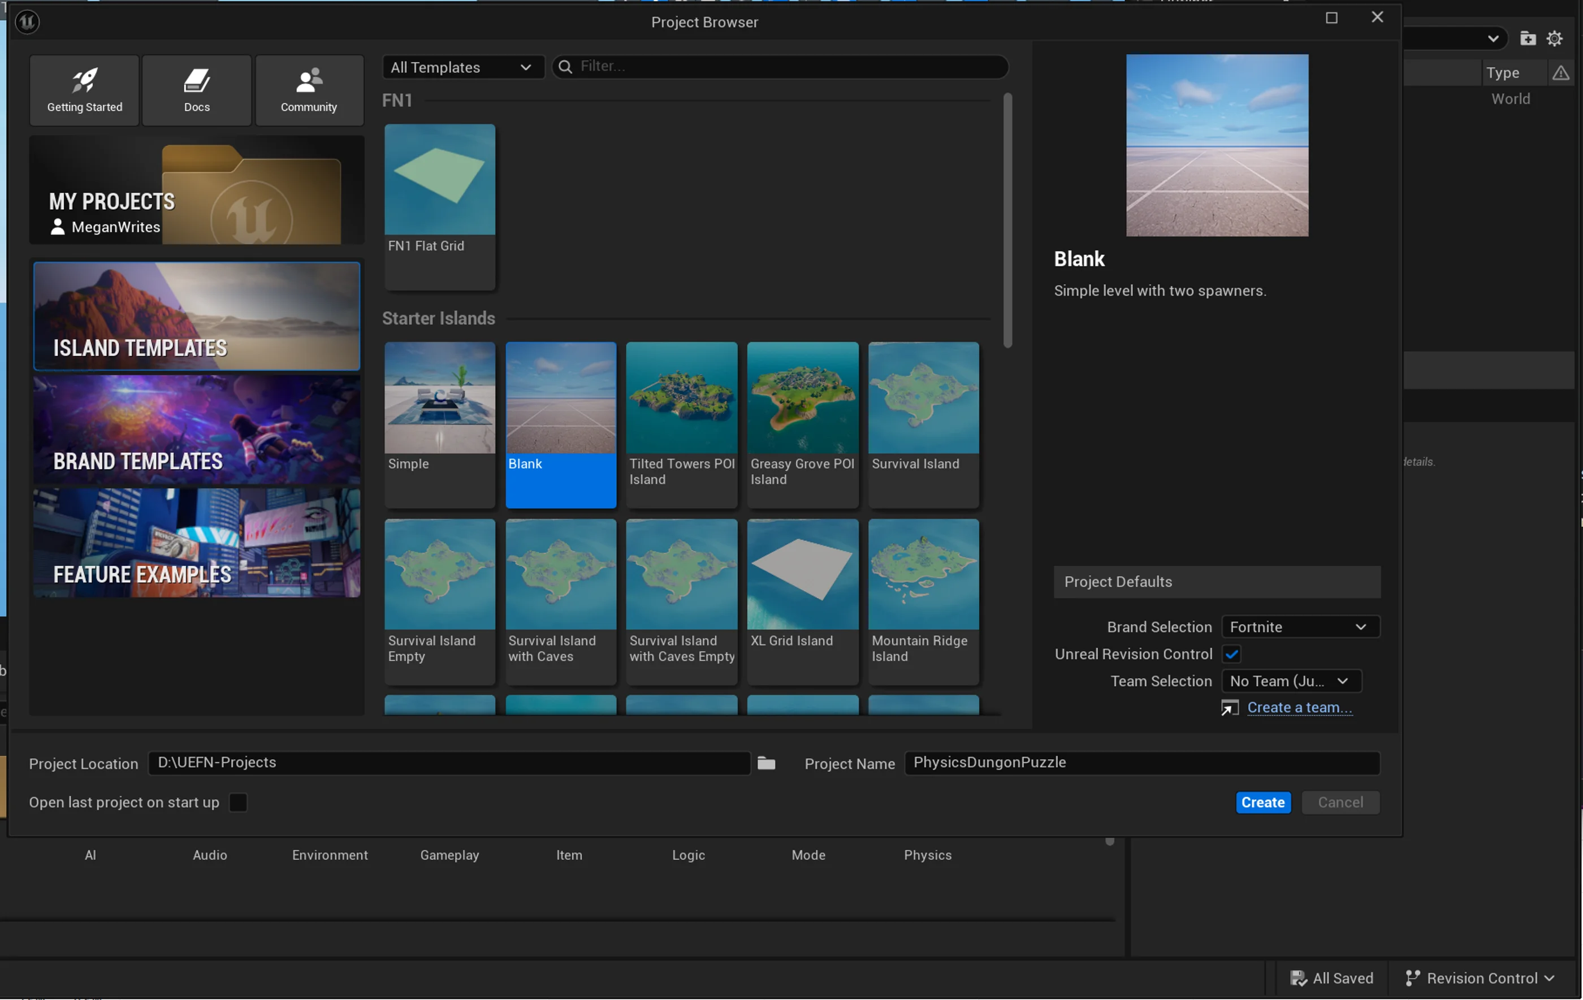Select ISLAND TEMPLATES category
Viewport: 1583px width, 1000px height.
coord(197,316)
